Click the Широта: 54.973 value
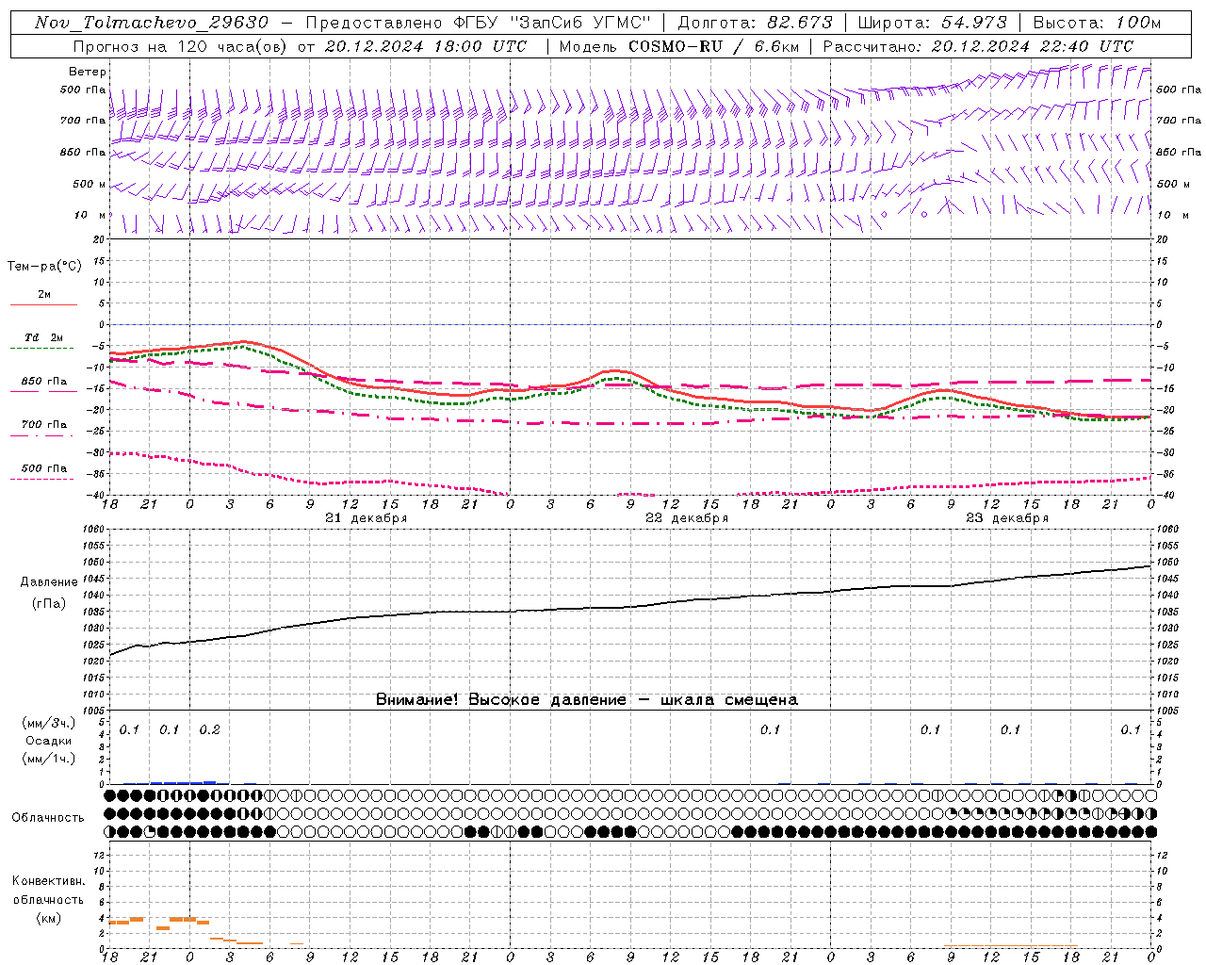Screen dimensions: 1206x965 coord(932,23)
